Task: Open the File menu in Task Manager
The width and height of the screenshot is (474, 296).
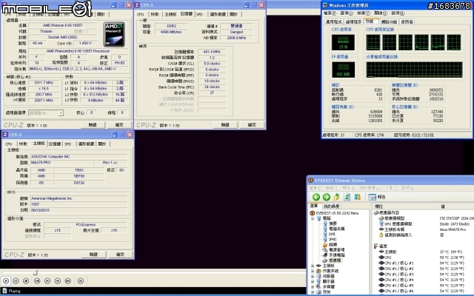Action: pyautogui.click(x=330, y=13)
